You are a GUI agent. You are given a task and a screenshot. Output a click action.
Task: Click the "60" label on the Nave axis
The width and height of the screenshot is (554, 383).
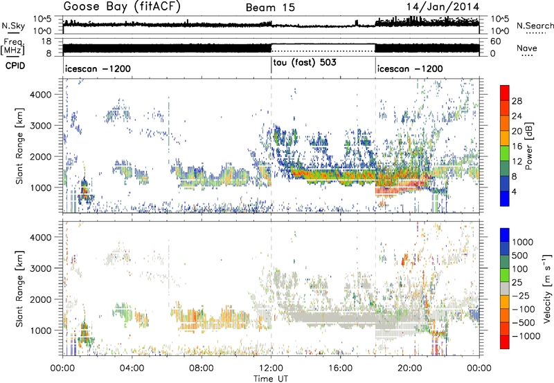496,41
